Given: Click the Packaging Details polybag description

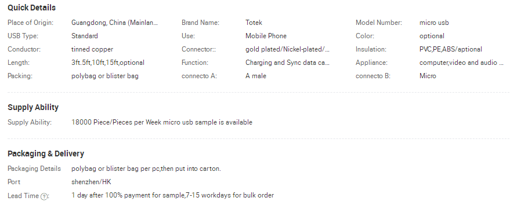Looking at the screenshot, I should click(x=146, y=169).
